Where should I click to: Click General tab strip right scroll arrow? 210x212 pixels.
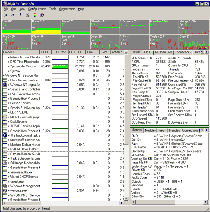207,130
